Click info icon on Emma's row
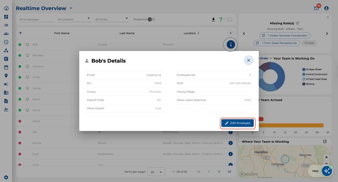The height and width of the screenshot is (182, 338). tap(231, 143)
